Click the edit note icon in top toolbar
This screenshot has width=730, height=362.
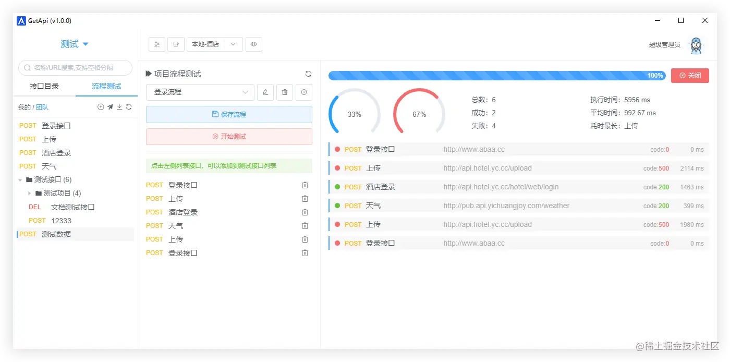[x=176, y=44]
